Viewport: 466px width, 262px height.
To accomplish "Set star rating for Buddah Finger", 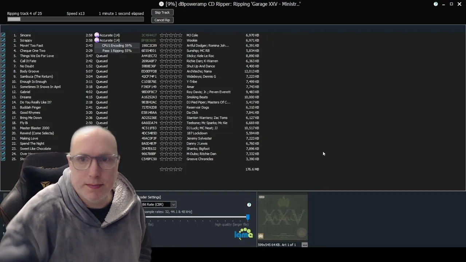I will tap(171, 107).
